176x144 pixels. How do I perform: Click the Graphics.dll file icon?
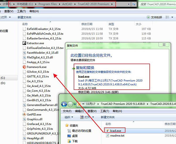point(24,119)
